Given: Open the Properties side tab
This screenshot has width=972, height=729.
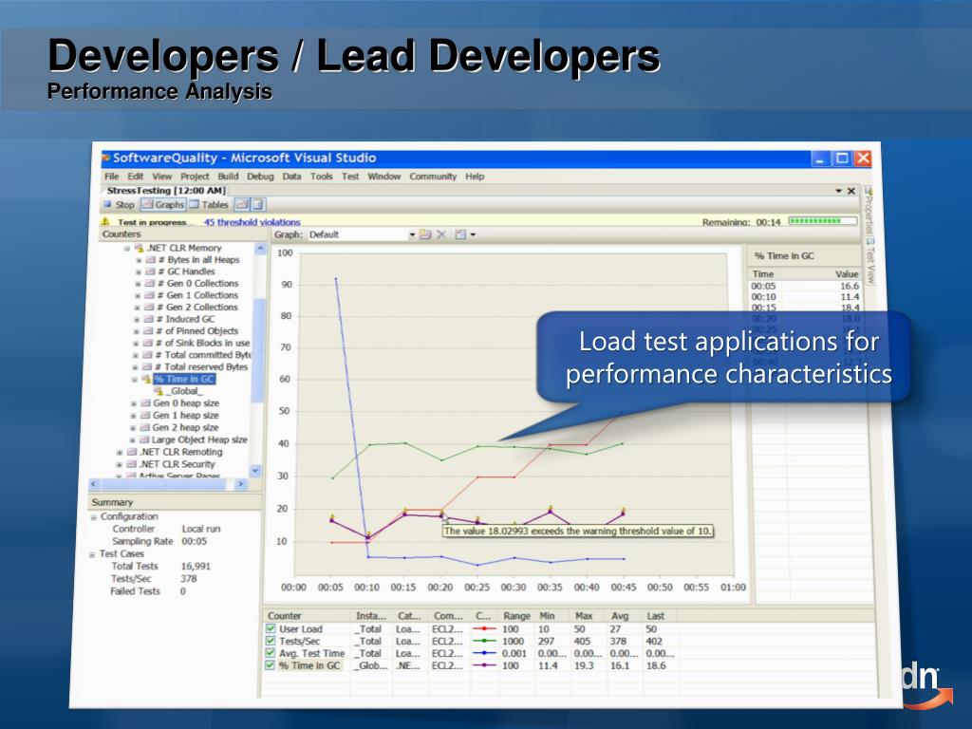Looking at the screenshot, I should pyautogui.click(x=869, y=209).
